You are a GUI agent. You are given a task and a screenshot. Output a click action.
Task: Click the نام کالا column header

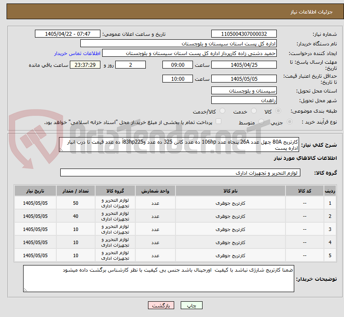point(230,191)
